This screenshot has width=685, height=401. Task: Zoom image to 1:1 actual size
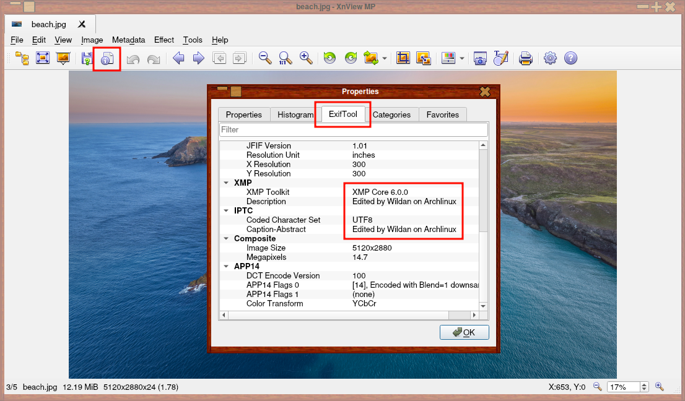(x=285, y=58)
